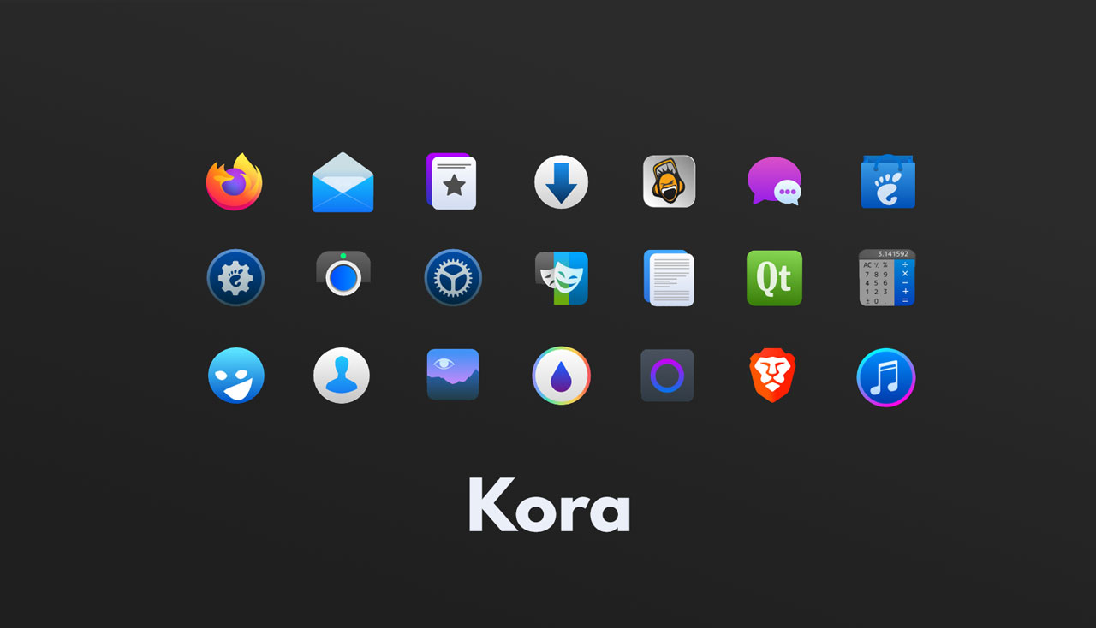
Task: Open the blue envelope mail icon
Action: [x=342, y=181]
